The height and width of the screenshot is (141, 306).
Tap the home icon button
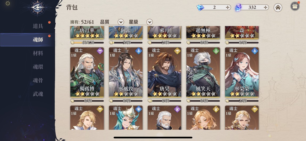pyautogui.click(x=278, y=8)
